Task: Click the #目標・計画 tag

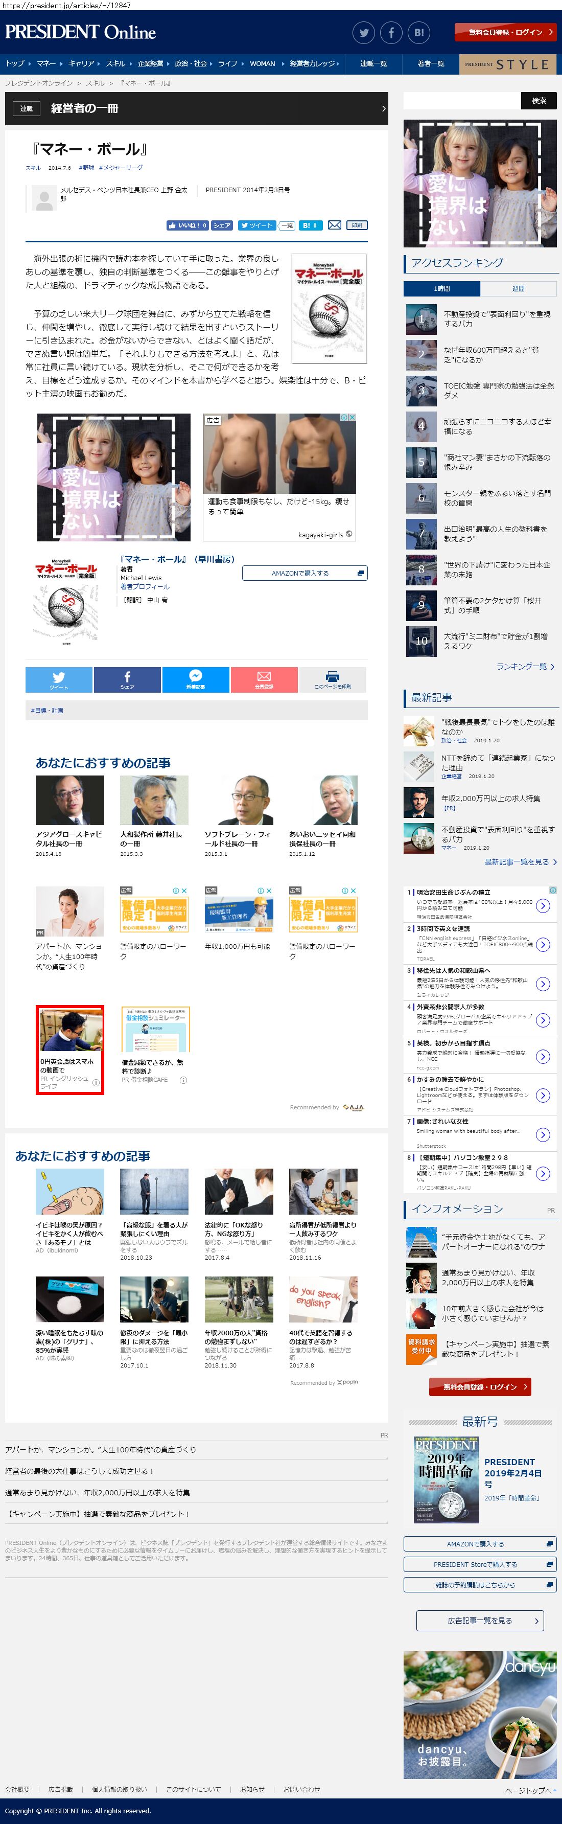Action: point(48,710)
